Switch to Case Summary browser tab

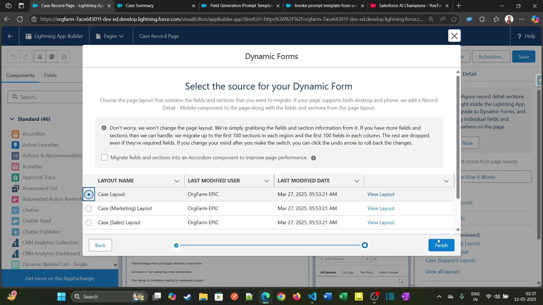pyautogui.click(x=156, y=6)
